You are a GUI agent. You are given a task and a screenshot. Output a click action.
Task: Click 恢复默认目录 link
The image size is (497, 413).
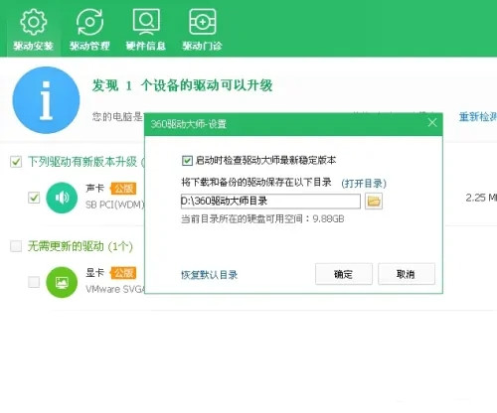(x=209, y=275)
